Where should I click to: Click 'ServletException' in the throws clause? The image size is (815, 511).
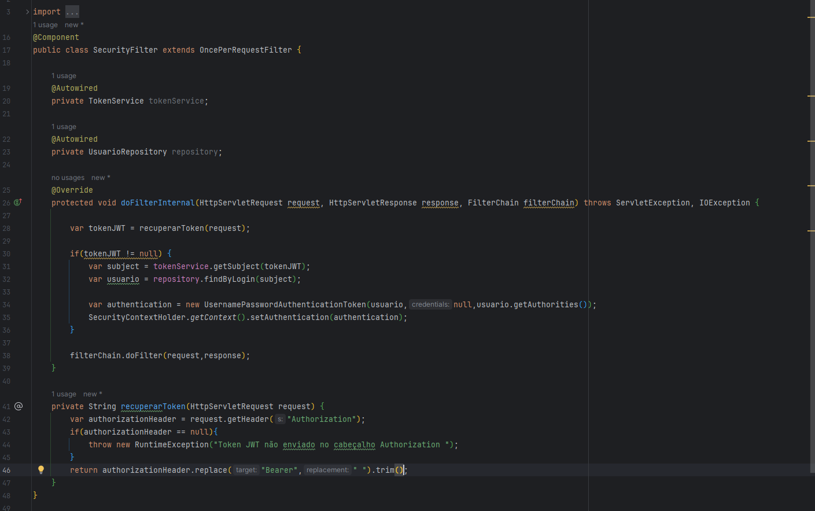click(653, 203)
